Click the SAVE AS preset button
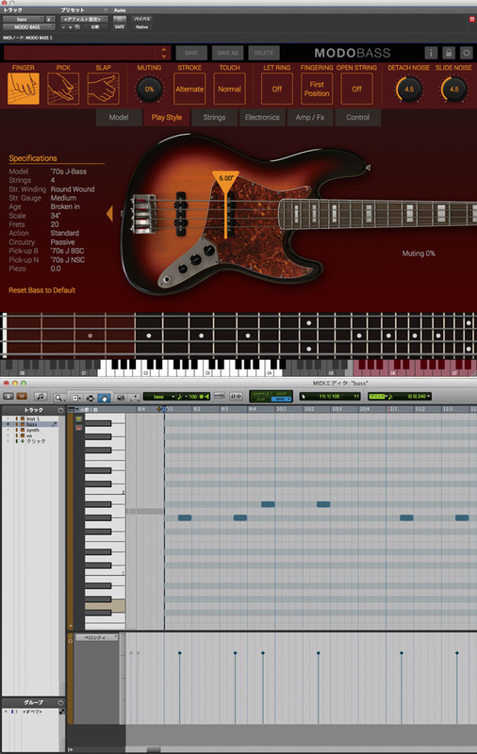 tap(227, 53)
